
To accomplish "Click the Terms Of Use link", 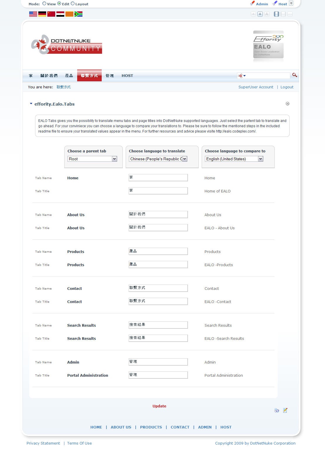I will [x=79, y=443].
